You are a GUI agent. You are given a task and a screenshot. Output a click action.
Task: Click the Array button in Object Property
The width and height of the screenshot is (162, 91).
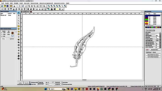(3, 39)
